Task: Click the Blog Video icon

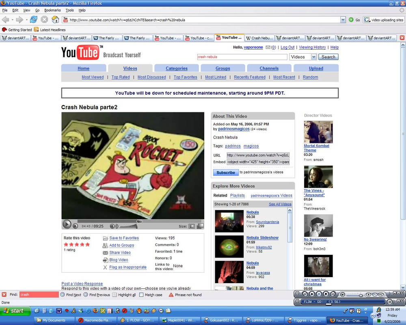Action: 106,260
